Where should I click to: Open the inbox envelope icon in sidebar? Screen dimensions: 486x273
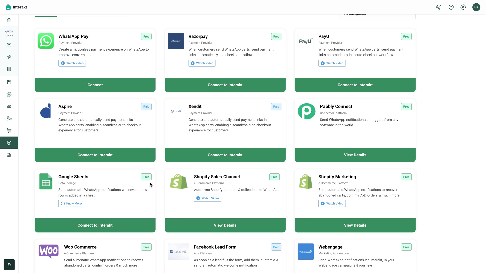(x=9, y=45)
